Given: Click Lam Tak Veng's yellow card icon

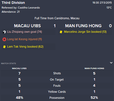Looking at the screenshot, I should tap(4, 47).
